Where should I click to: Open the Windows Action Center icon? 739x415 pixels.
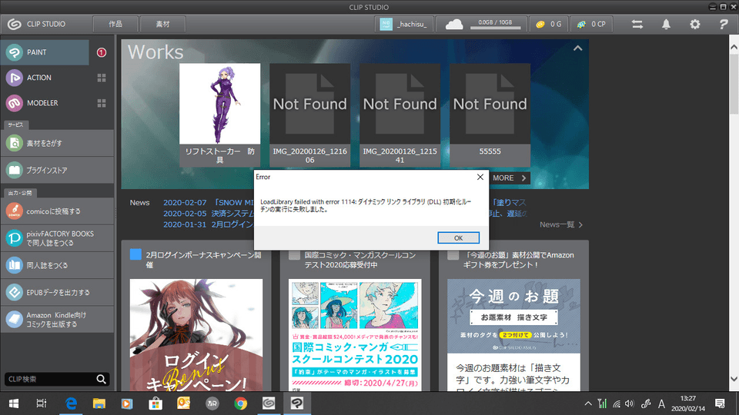[720, 403]
